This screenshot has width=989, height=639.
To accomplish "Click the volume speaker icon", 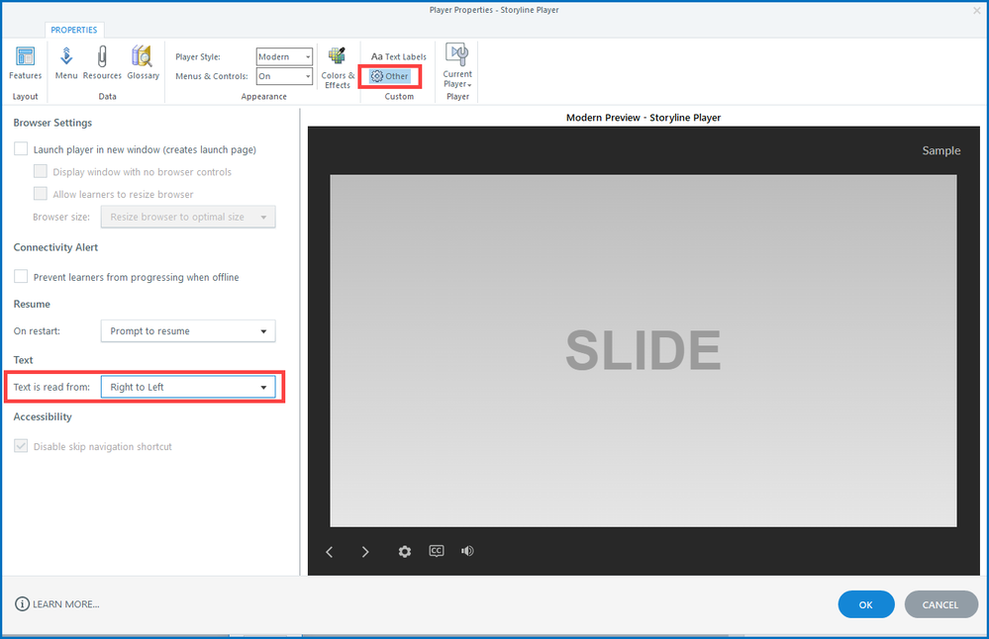I will (467, 551).
